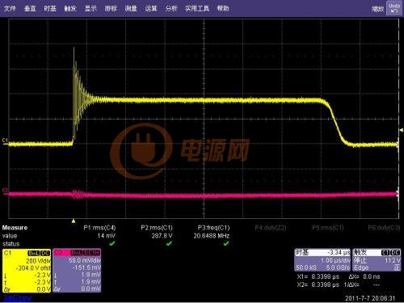Open the 测量 measure menu
Screen dimensions: 404x303
(131, 9)
